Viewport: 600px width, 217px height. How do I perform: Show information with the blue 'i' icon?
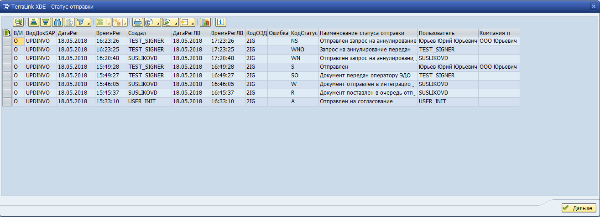click(221, 22)
